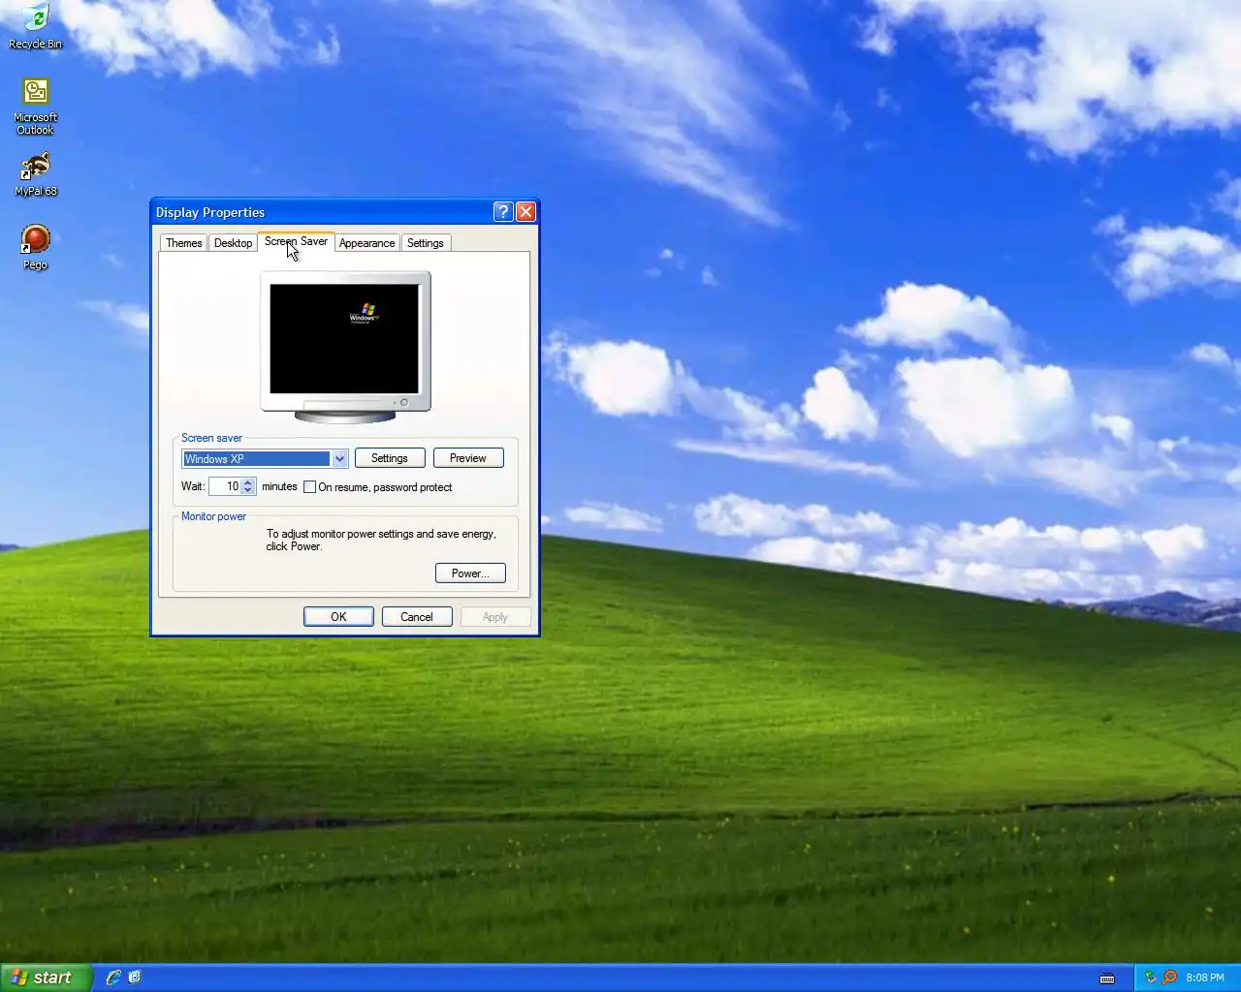This screenshot has width=1241, height=992.
Task: Click the Power... button
Action: [x=470, y=573]
